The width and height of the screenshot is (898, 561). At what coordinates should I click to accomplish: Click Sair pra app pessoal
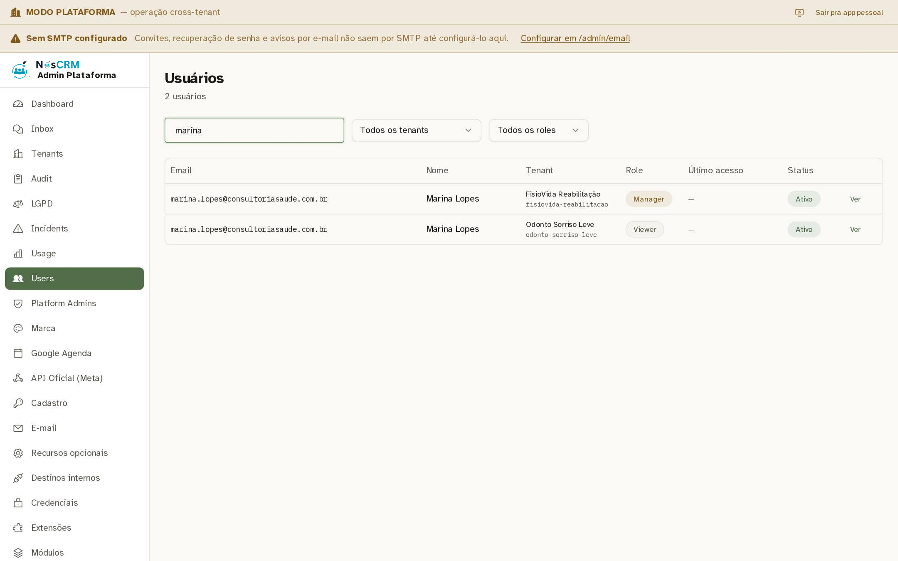(849, 12)
